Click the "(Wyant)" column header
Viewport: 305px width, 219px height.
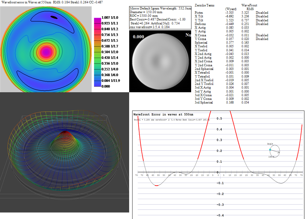pos(231,9)
